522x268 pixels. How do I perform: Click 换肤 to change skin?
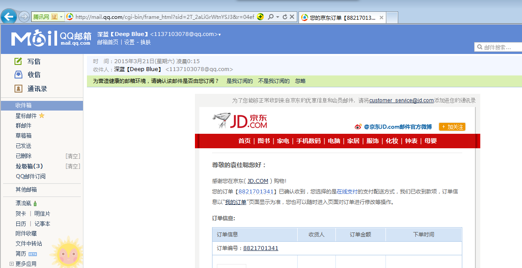145,42
